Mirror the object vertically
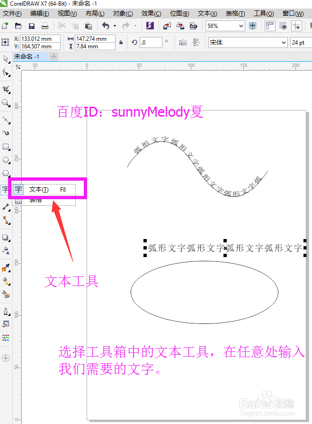312x424 pixels. tap(196, 43)
